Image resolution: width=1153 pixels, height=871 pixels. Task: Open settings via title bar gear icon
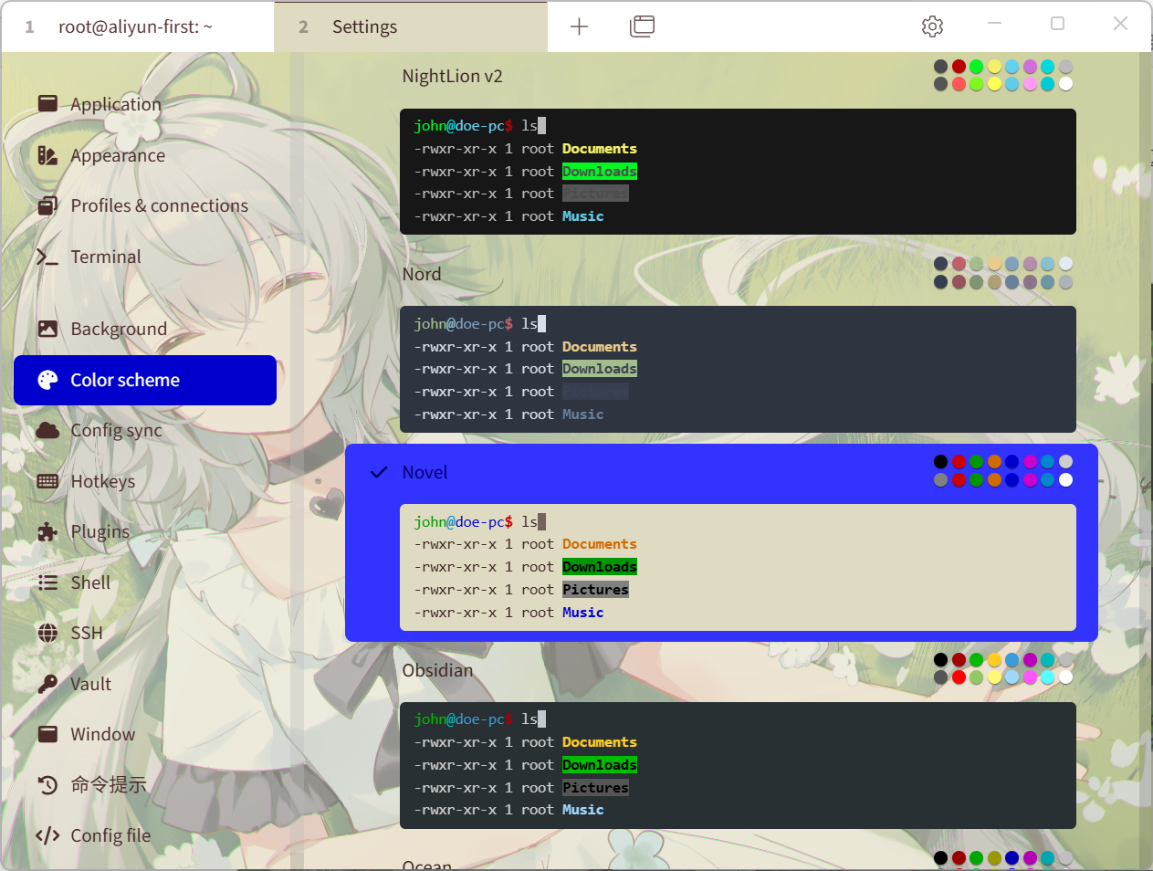[932, 26]
